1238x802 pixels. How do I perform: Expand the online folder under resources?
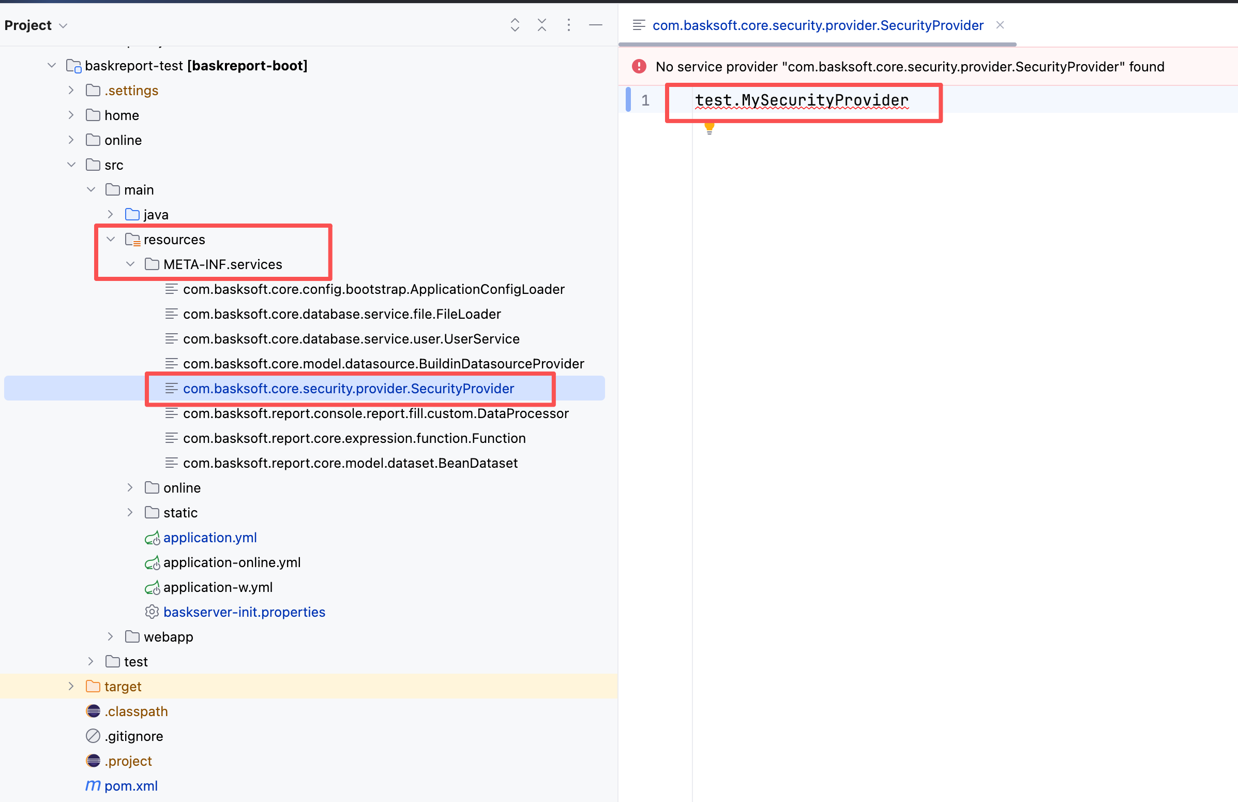coord(130,487)
